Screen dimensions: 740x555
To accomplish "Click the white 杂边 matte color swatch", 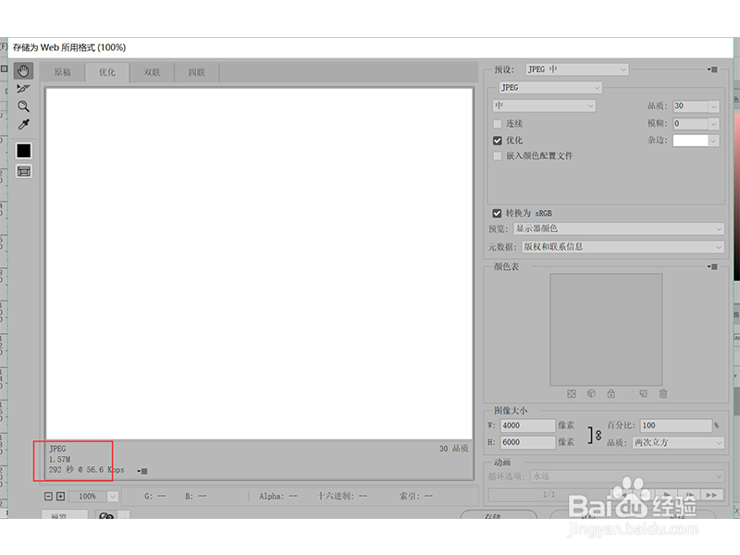I will click(690, 141).
